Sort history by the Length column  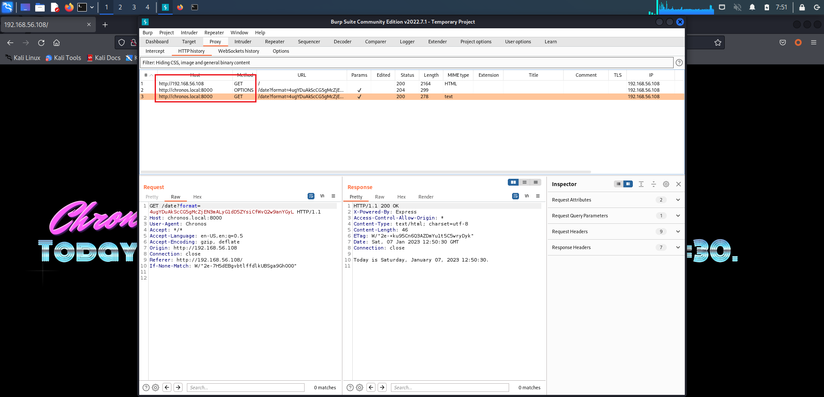point(431,75)
